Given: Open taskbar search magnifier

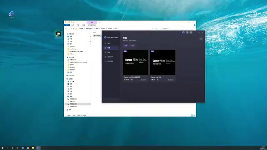Looking at the screenshot, I should tap(8, 148).
